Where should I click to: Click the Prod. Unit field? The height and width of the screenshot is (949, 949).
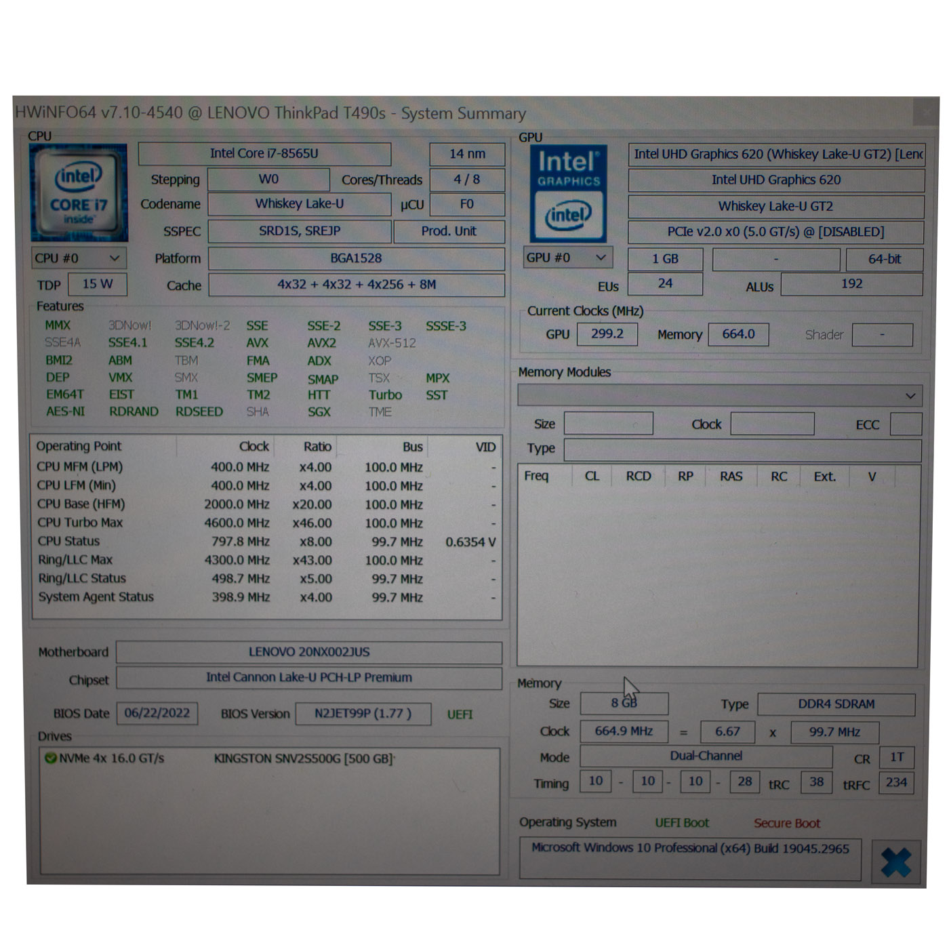tap(449, 231)
